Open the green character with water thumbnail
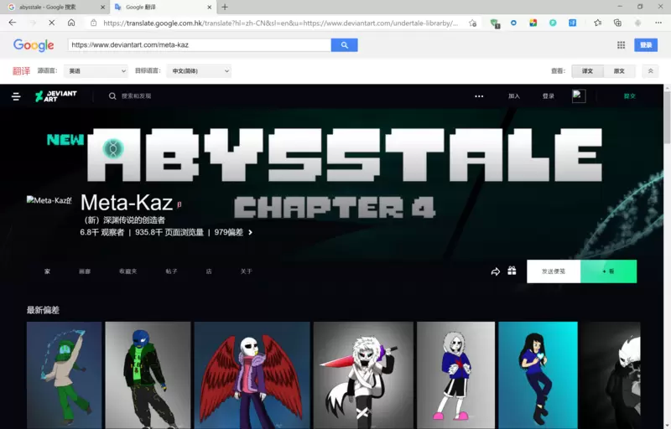Viewport: 671px width, 429px height. coord(65,375)
